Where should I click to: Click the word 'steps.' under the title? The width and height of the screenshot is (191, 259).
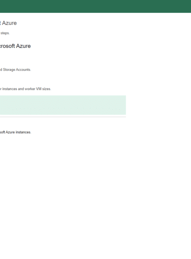tap(5, 33)
